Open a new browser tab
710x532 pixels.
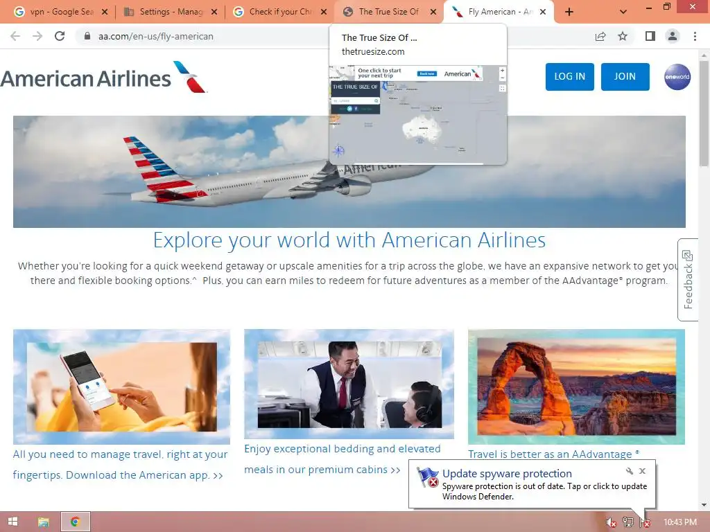click(569, 12)
